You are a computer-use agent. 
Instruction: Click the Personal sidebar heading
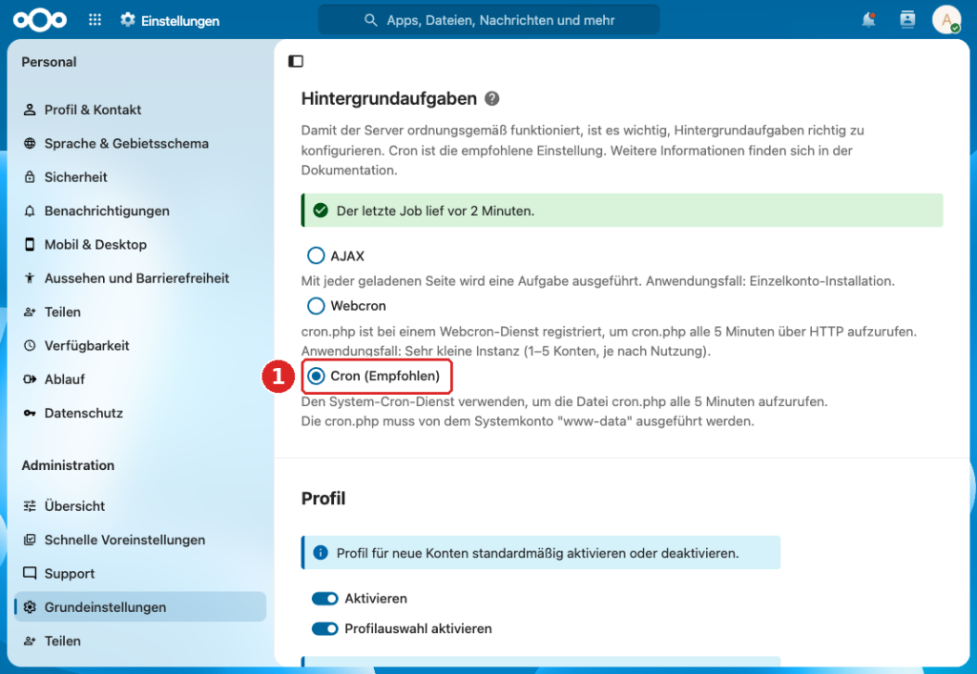pos(50,62)
